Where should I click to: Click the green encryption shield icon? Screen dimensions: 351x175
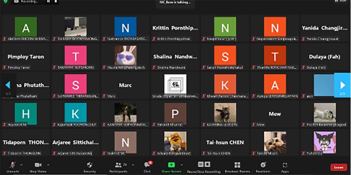point(5,2)
